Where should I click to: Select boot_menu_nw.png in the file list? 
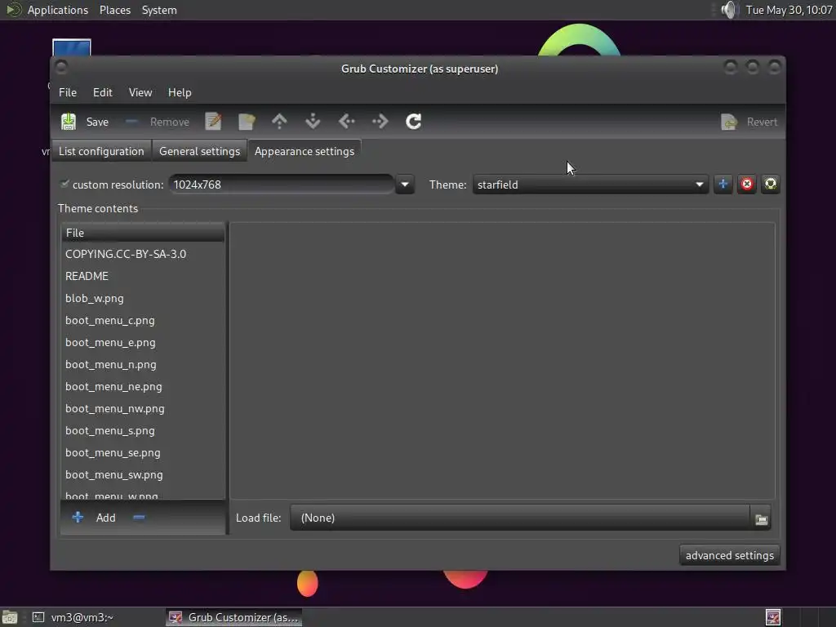tap(143, 408)
